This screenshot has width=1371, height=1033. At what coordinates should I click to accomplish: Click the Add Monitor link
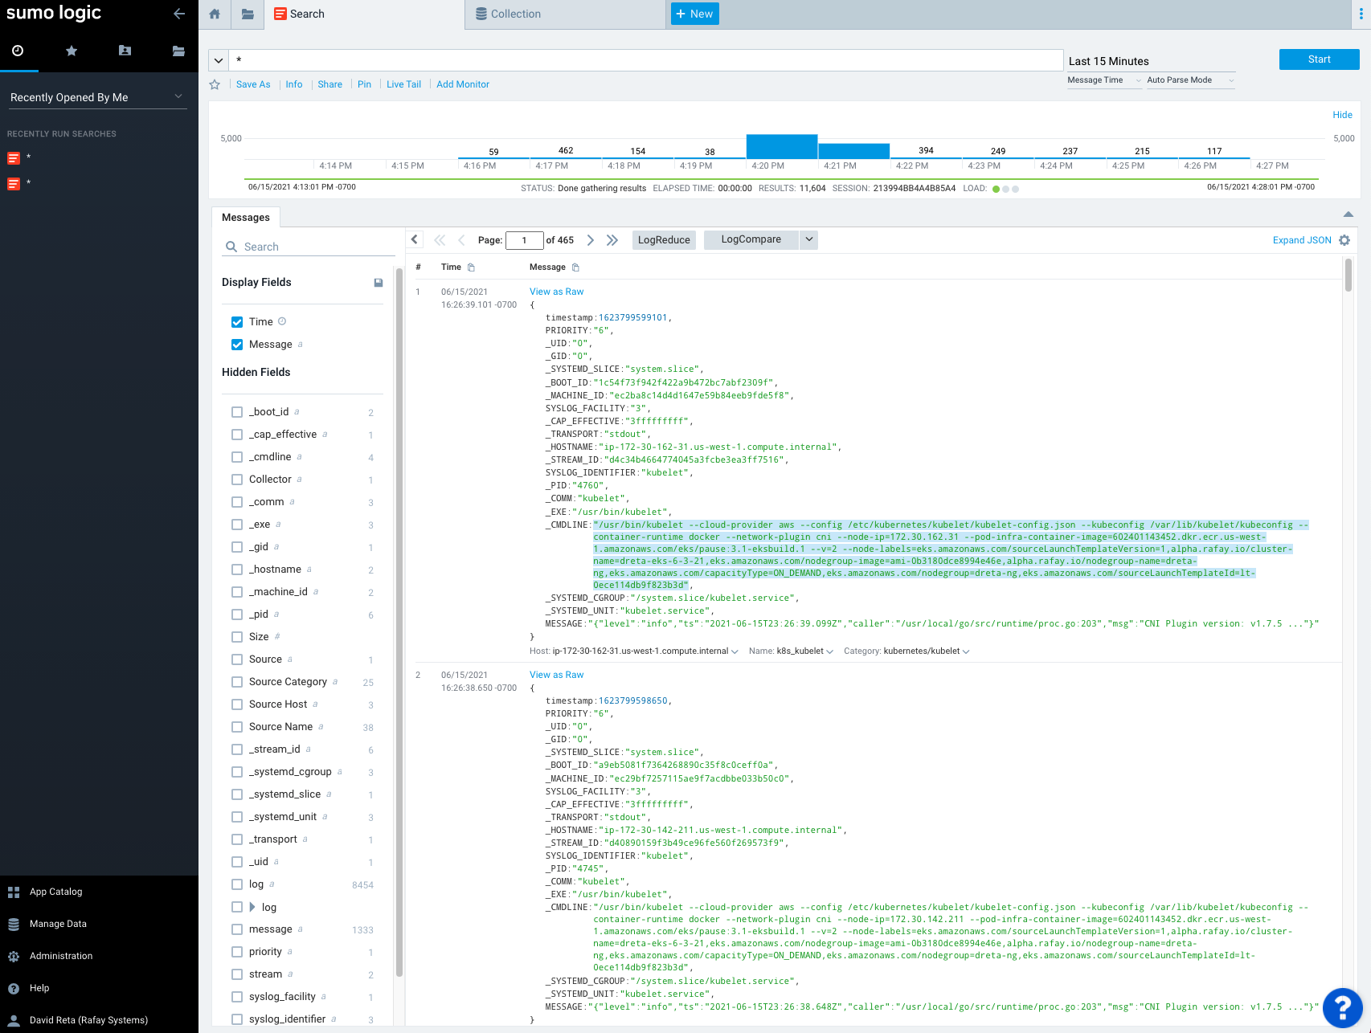(463, 84)
